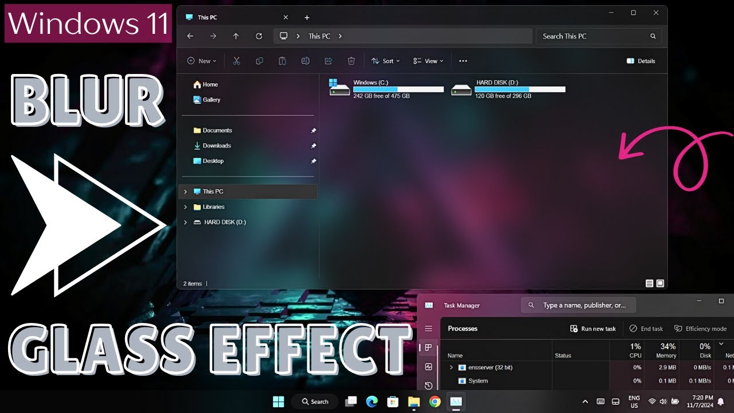The image size is (734, 413).
Task: Click the Share icon in toolbar
Action: point(329,61)
